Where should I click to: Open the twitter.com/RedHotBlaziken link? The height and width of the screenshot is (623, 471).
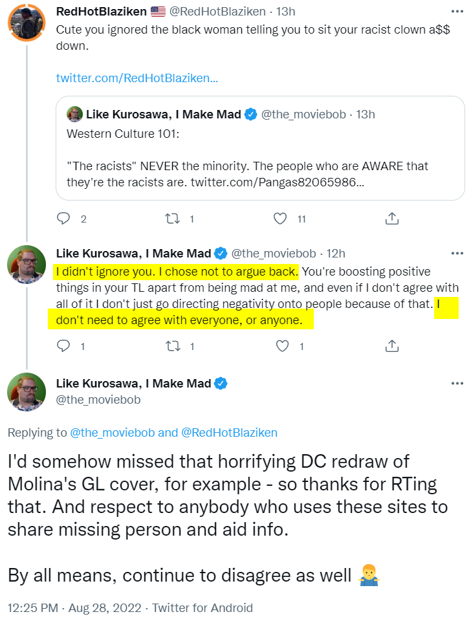pos(137,78)
